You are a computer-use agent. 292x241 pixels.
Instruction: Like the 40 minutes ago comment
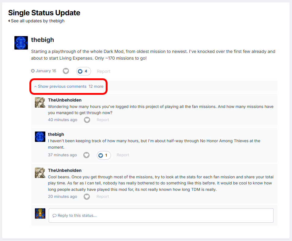87,120
